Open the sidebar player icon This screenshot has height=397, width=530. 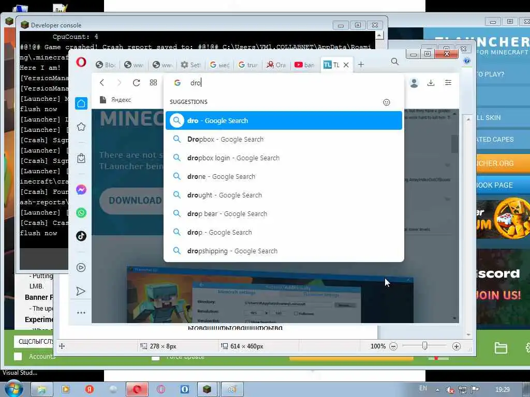pos(81,267)
